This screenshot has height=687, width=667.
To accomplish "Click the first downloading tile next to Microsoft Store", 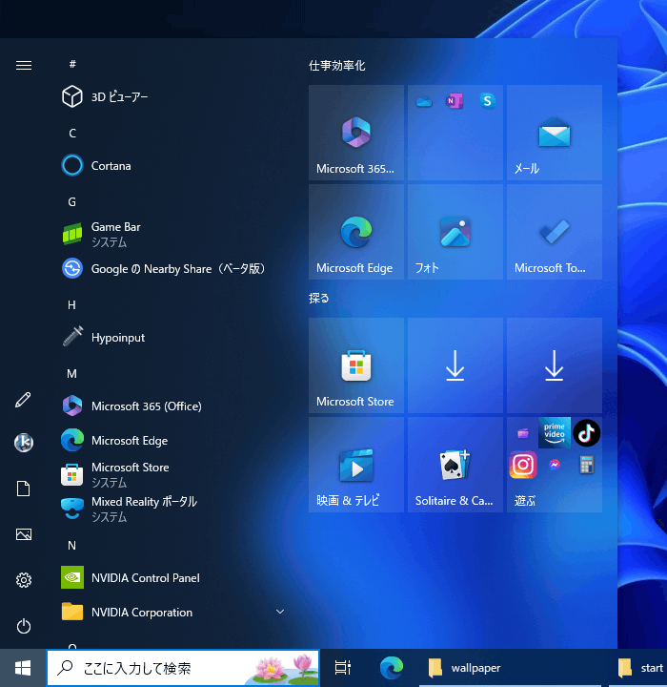I will coord(455,365).
